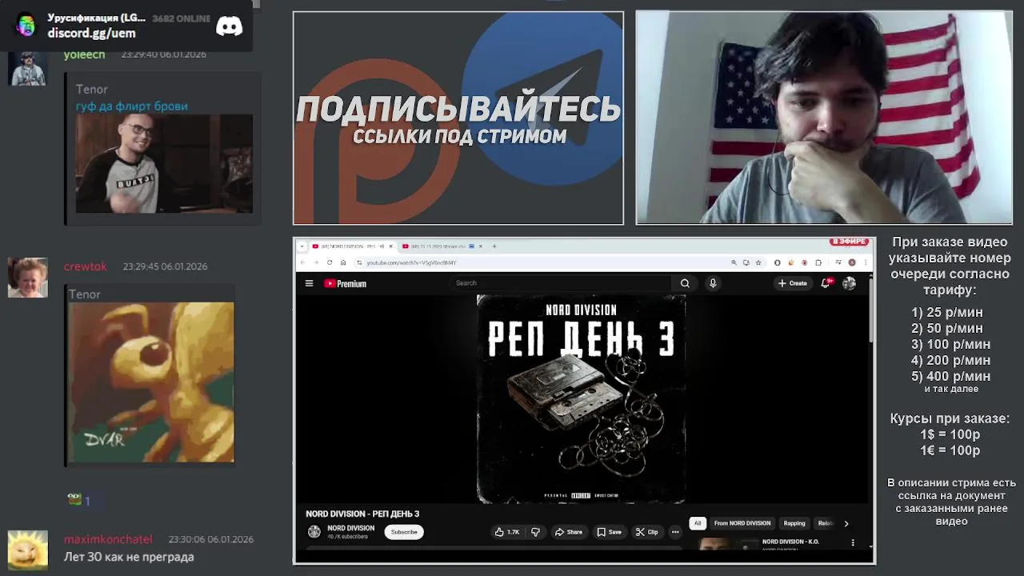Click the YouTube search input field
1024x576 pixels.
tap(562, 283)
